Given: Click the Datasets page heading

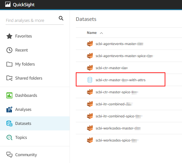Looking at the screenshot, I should click(x=86, y=19).
